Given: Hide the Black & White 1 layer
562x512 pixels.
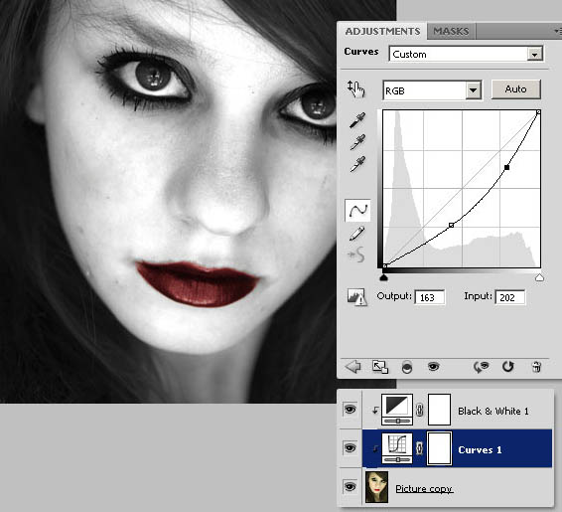Looking at the screenshot, I should point(350,410).
